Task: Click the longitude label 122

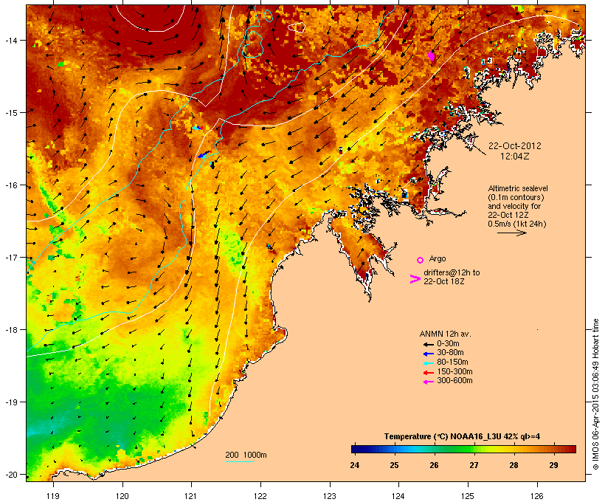Action: pos(260,496)
